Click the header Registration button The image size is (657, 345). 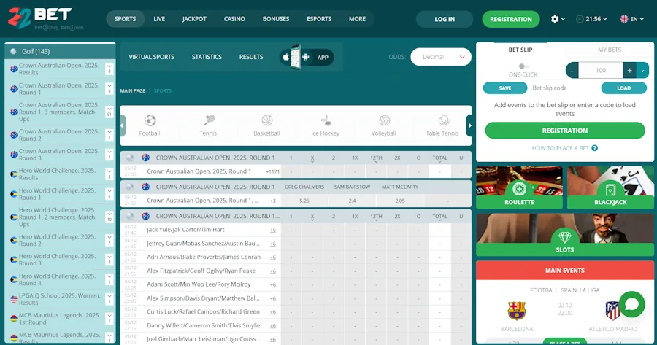(x=511, y=19)
